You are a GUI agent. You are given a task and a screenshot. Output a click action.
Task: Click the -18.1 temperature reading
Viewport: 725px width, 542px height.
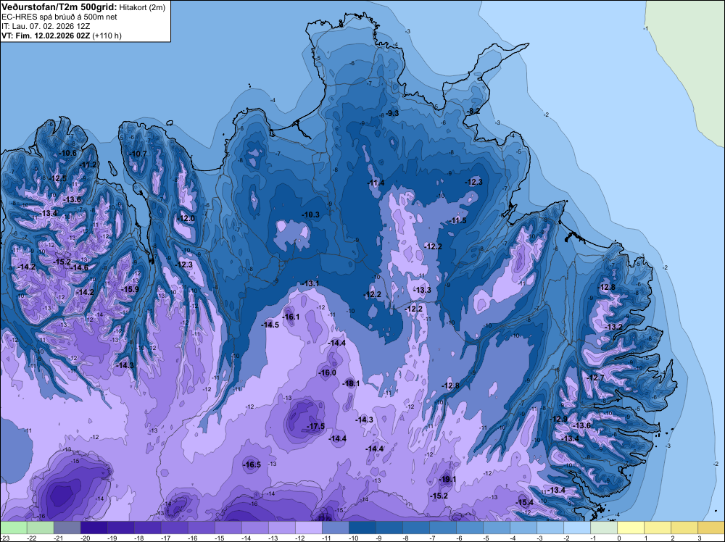[350, 383]
